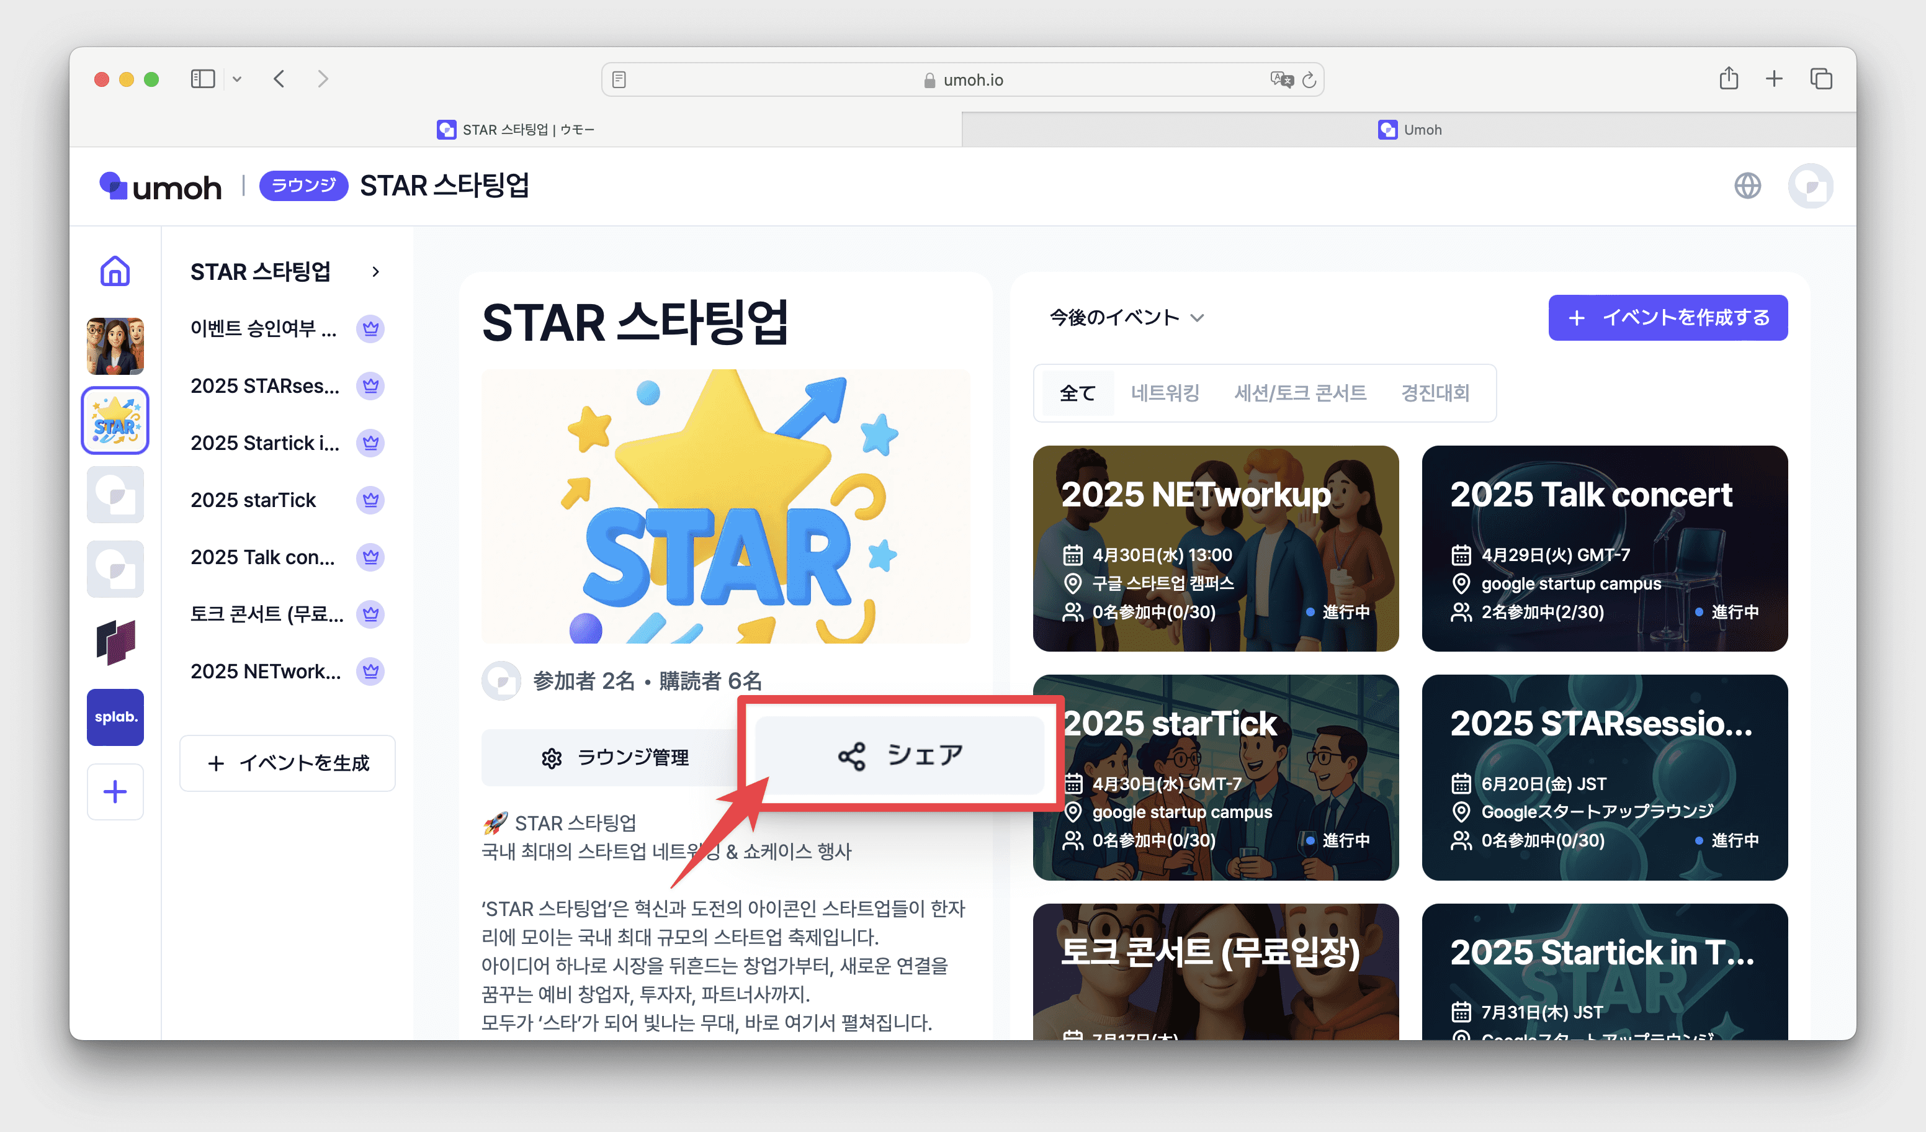Select the 경진대회 filter tab

[1435, 393]
